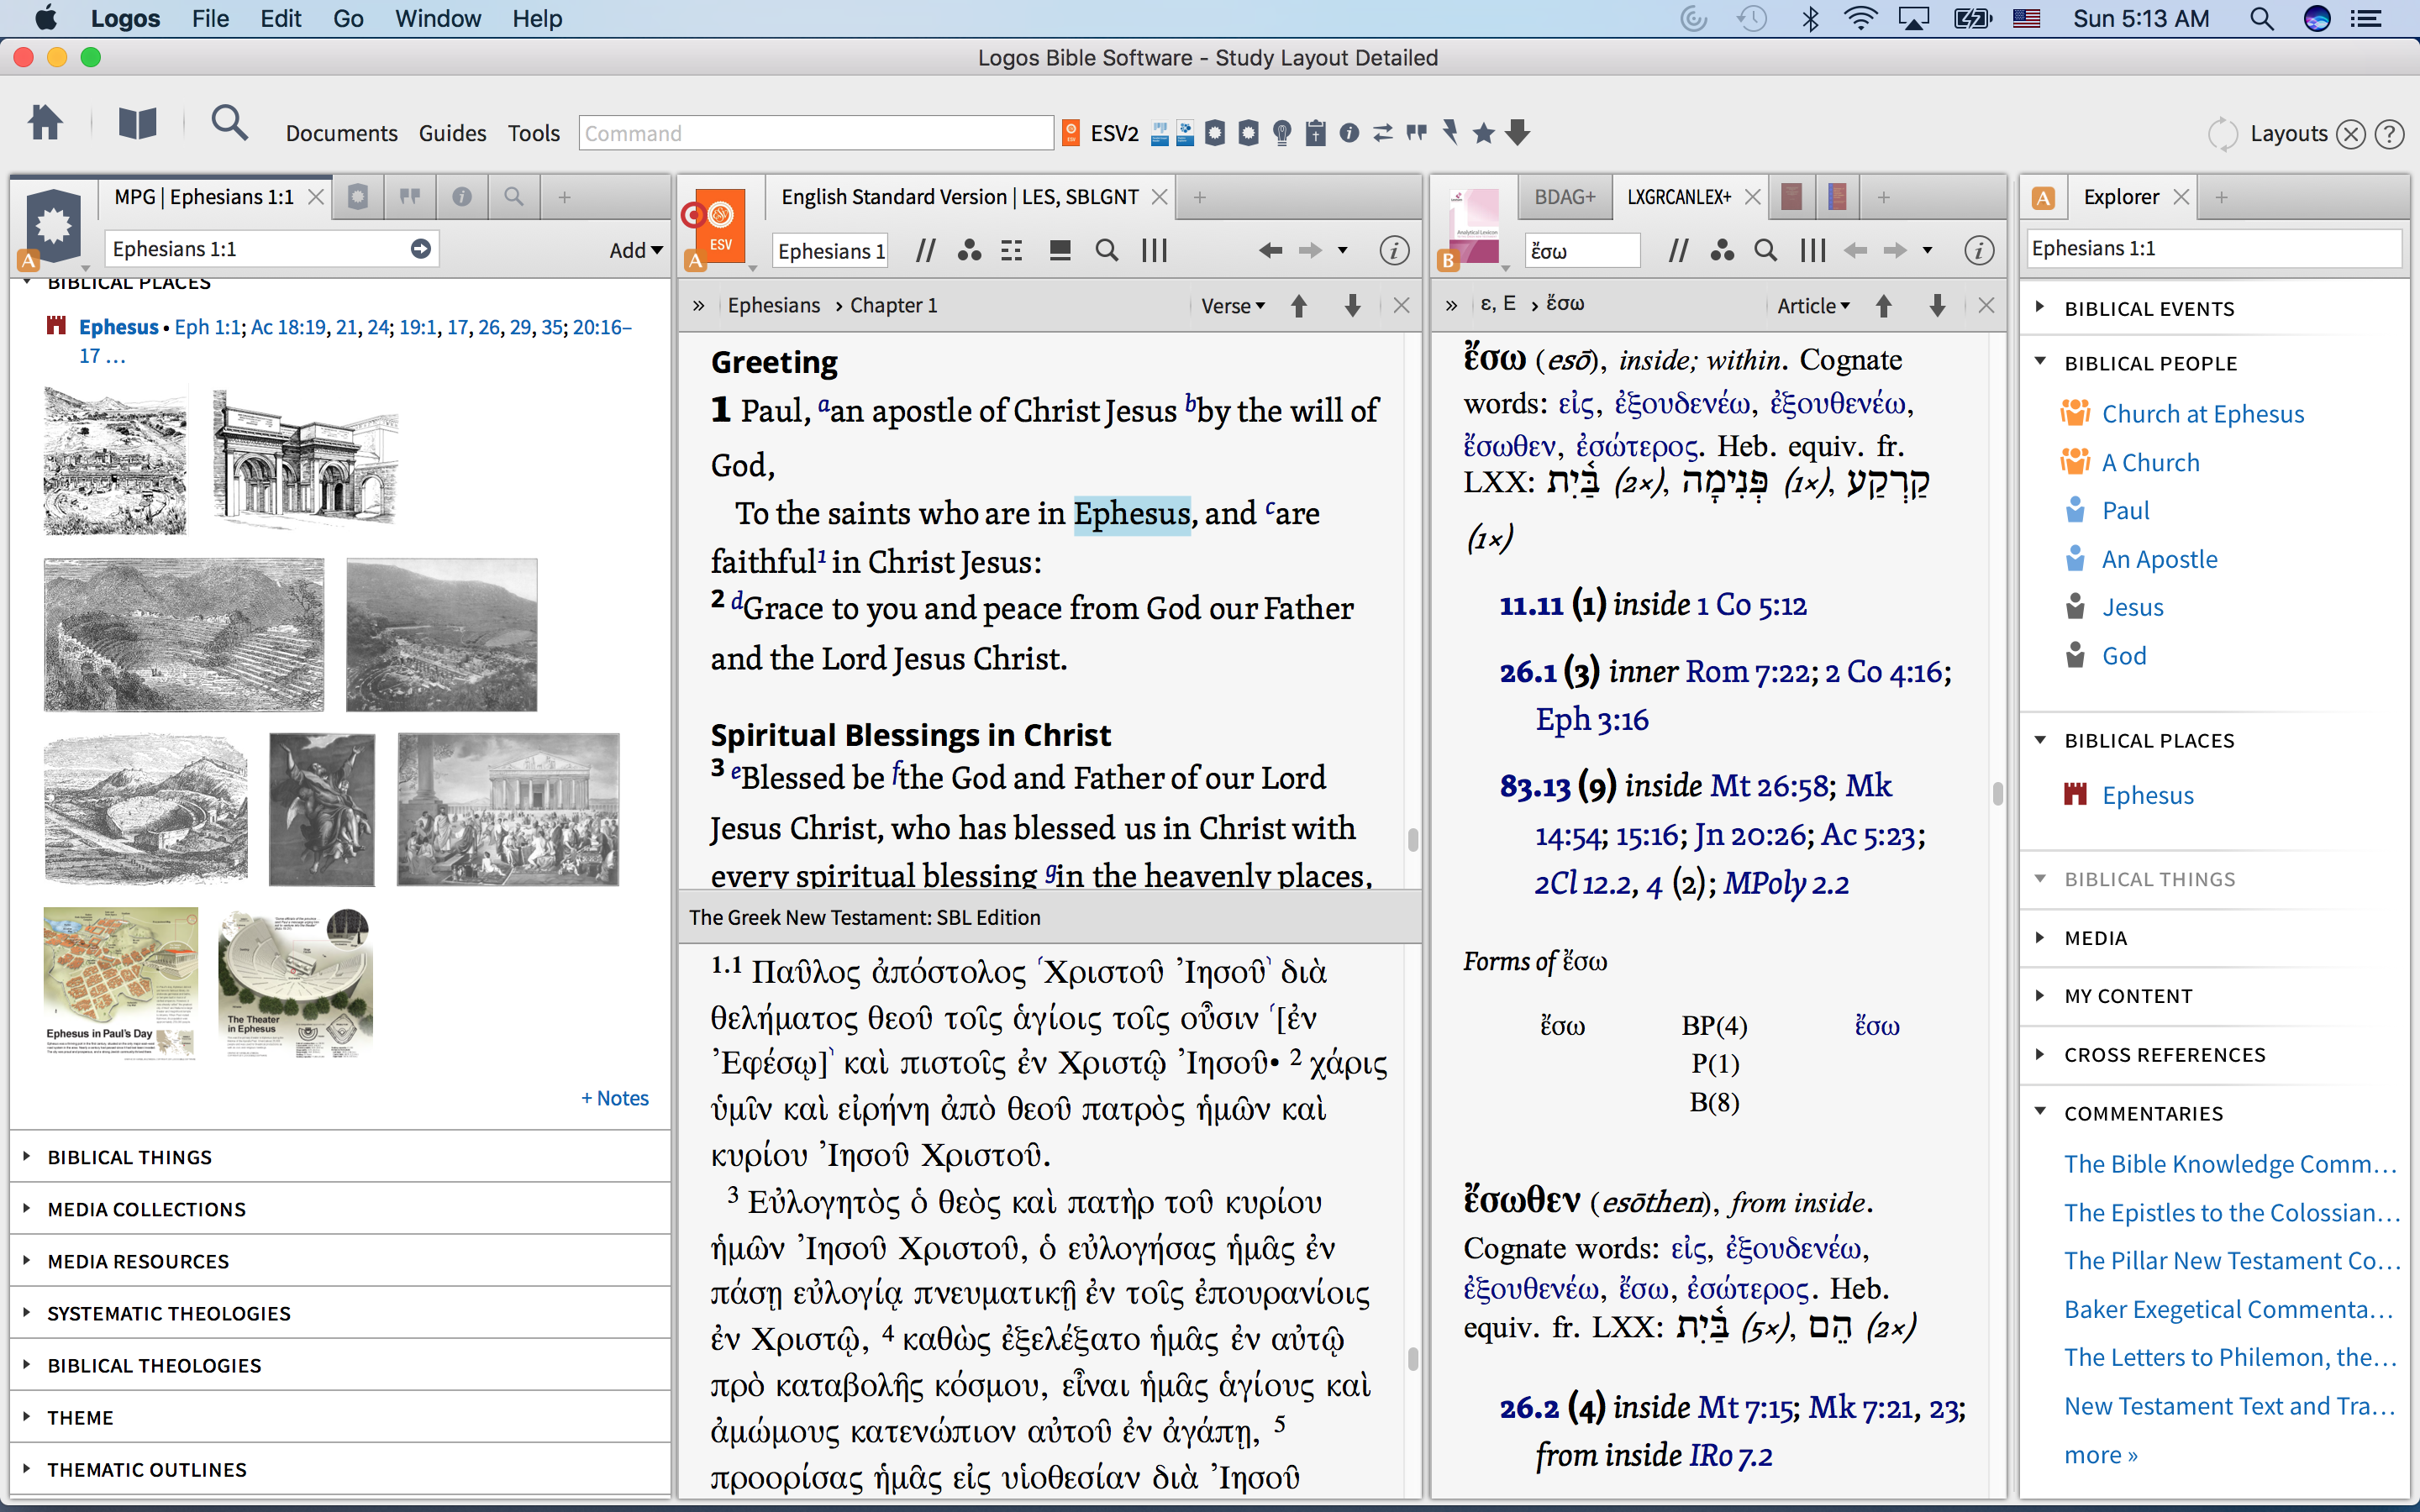Open Verse navigation dropdown
Viewport: 2420px width, 1512px height.
click(1233, 306)
